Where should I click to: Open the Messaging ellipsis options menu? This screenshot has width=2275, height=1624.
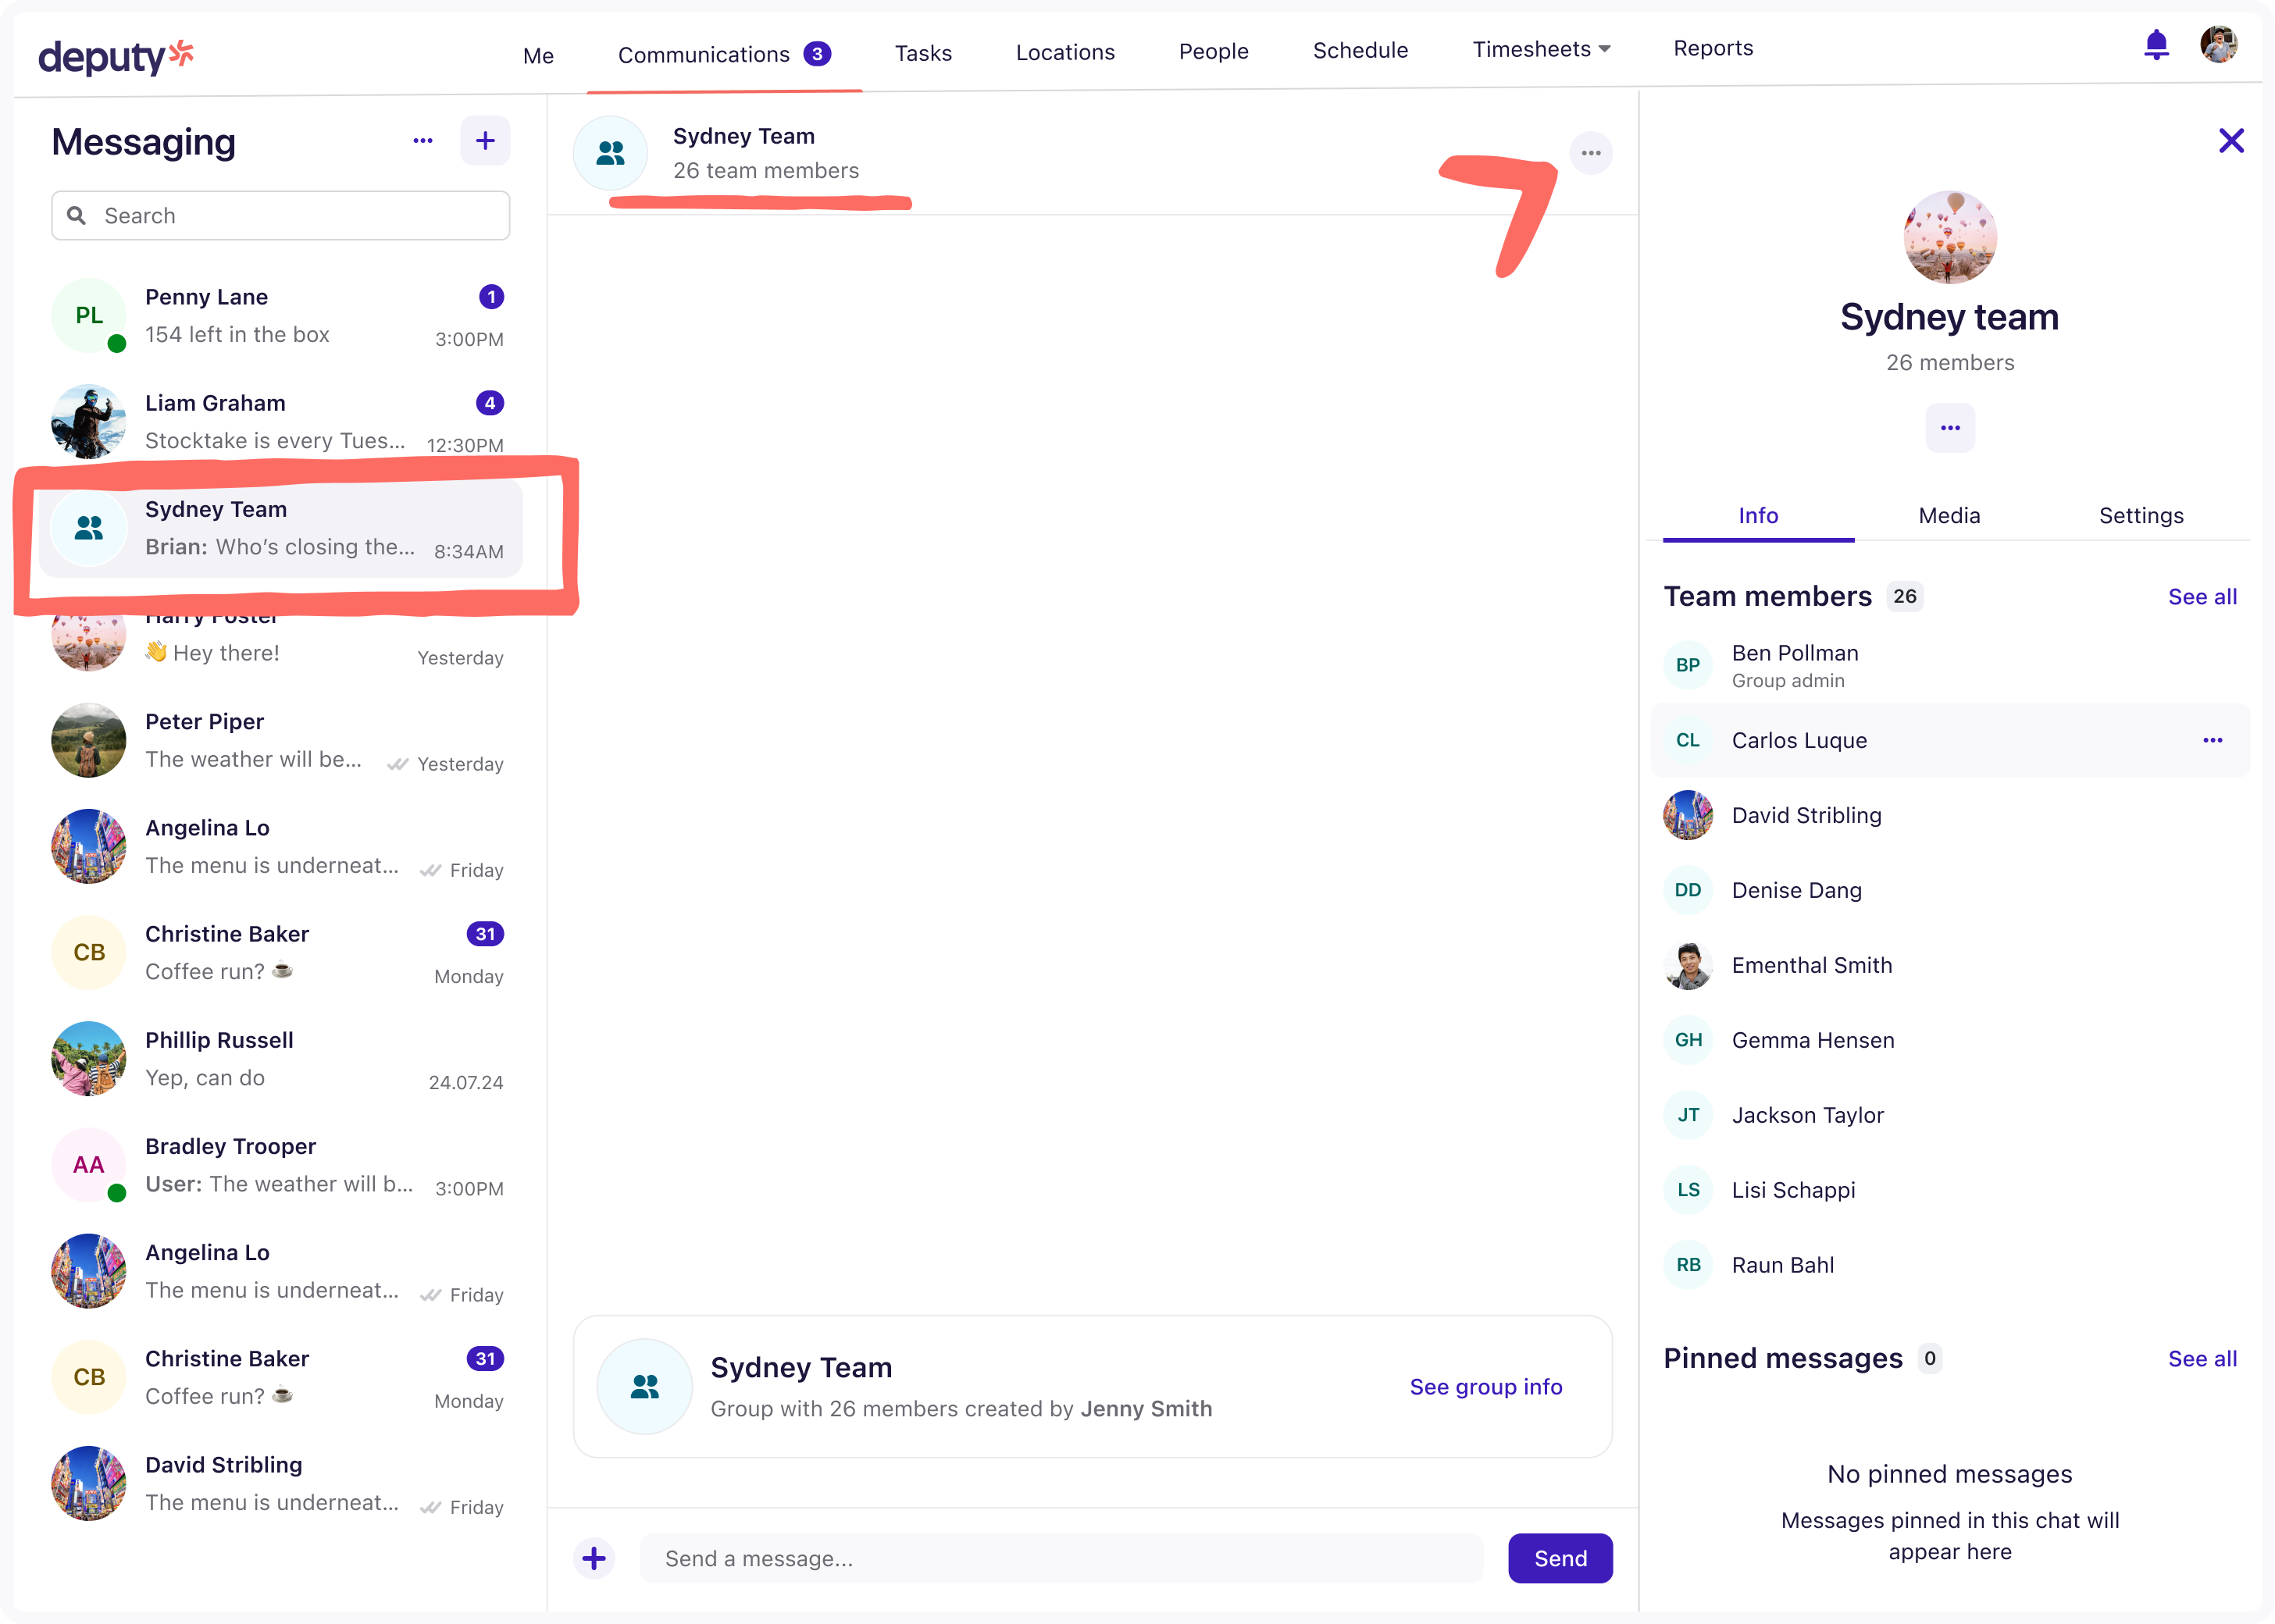click(x=423, y=141)
